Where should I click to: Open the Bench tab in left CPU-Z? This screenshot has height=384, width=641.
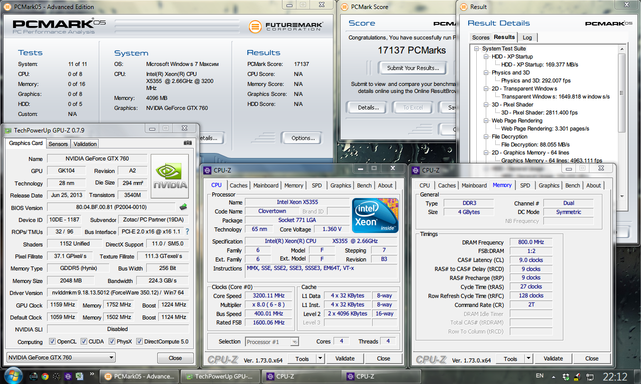coord(364,185)
